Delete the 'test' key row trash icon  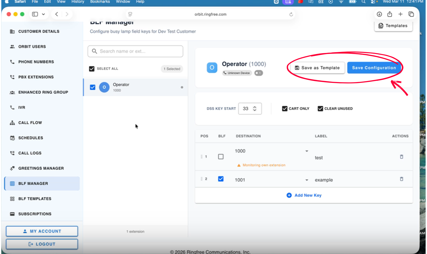point(401,157)
